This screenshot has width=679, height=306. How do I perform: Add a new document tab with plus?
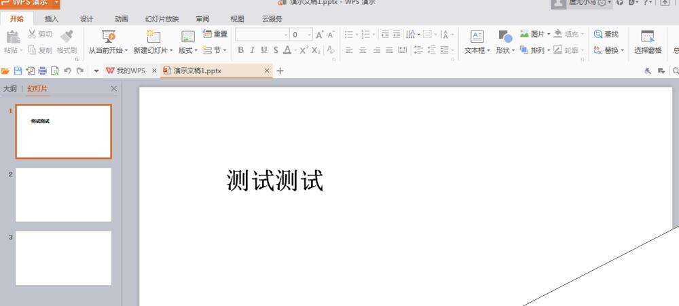coord(280,71)
